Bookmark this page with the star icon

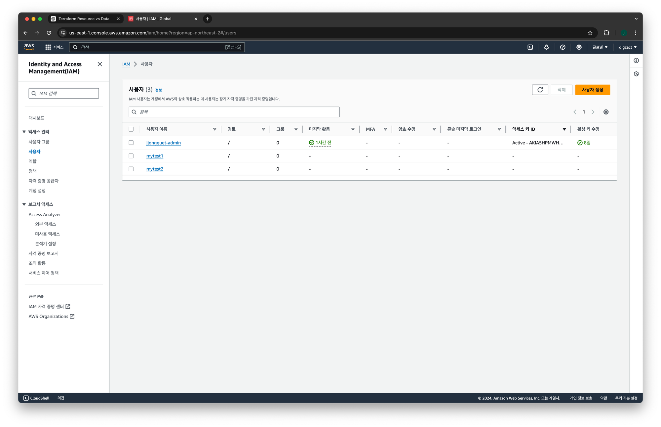click(x=590, y=33)
